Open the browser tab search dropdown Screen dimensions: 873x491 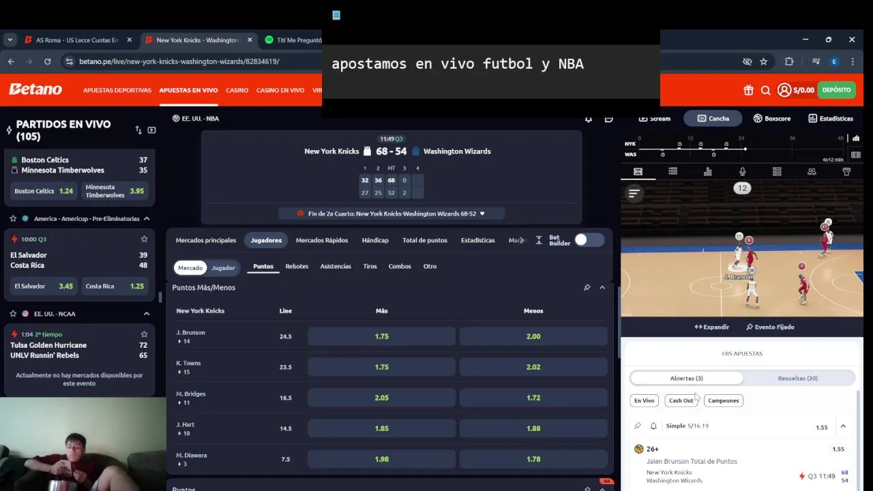tap(10, 40)
